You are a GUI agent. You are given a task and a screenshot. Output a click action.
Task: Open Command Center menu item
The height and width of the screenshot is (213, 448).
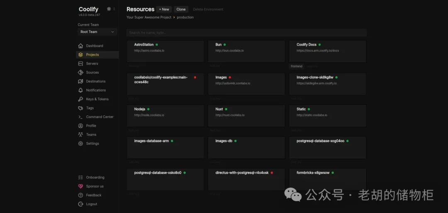[x=97, y=117]
